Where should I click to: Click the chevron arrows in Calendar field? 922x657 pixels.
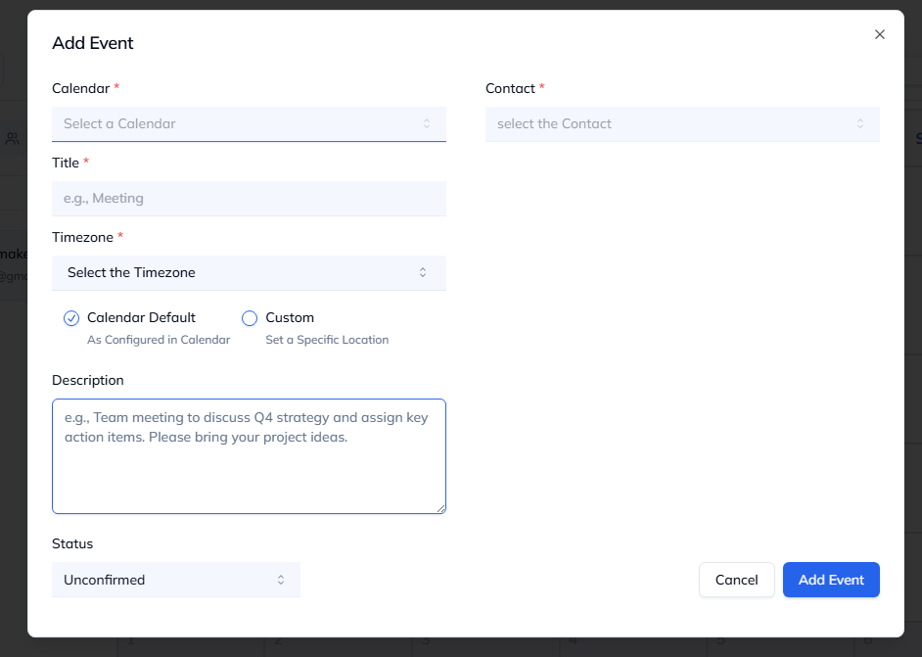(427, 123)
